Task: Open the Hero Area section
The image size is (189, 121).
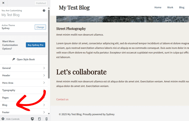Action: 24,83
